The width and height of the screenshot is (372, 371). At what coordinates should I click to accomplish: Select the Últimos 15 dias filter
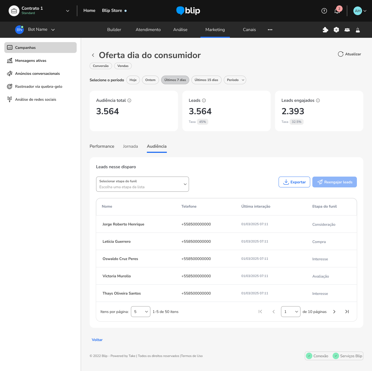tap(206, 80)
